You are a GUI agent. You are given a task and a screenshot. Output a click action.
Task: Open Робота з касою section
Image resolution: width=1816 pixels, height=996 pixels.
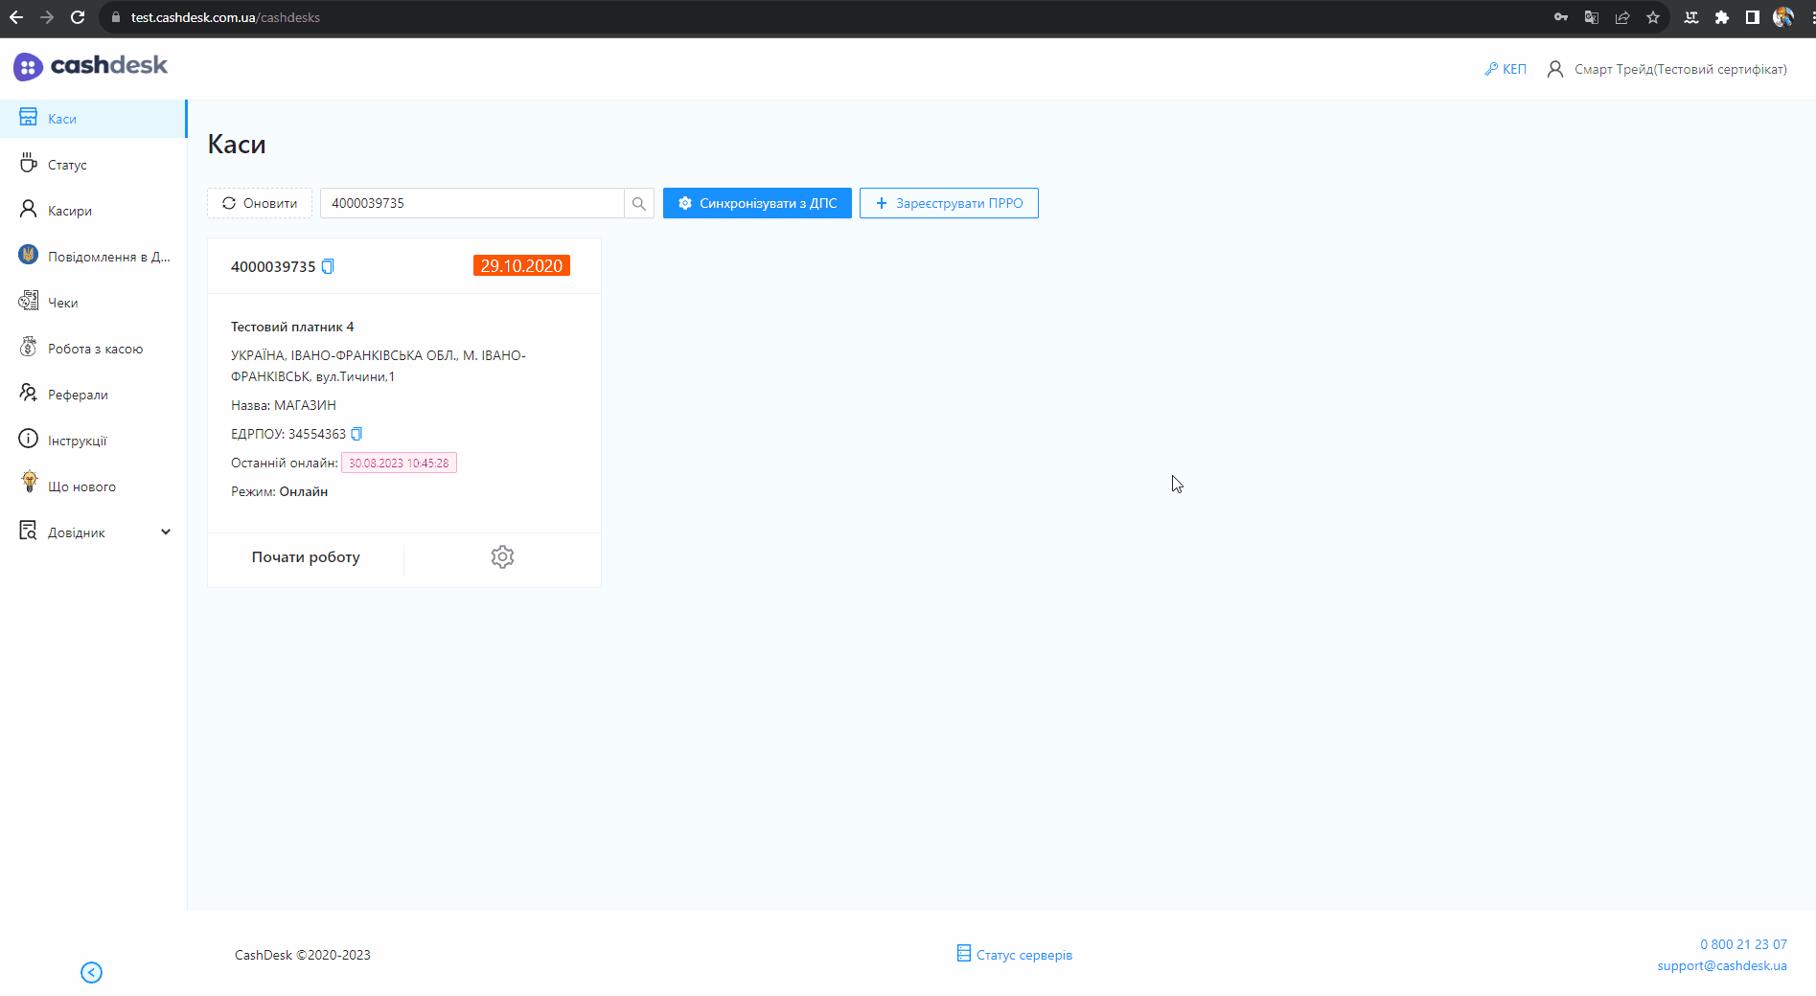(x=95, y=349)
